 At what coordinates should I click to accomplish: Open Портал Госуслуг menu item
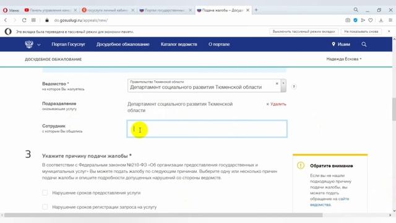coord(68,44)
